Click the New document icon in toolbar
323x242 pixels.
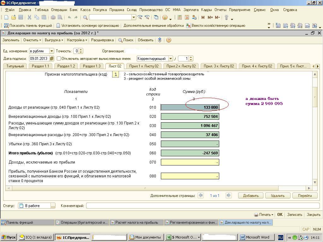pos(6,18)
